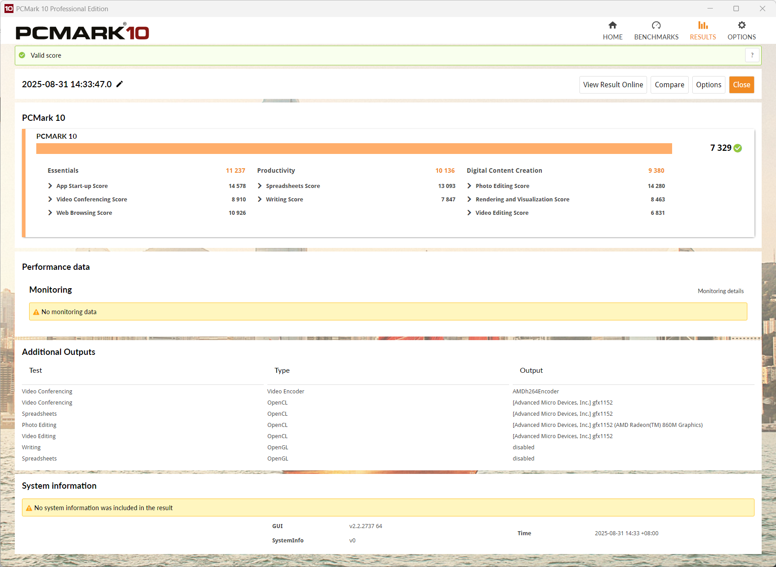Click the AMDh264Encoder output cell

point(536,392)
